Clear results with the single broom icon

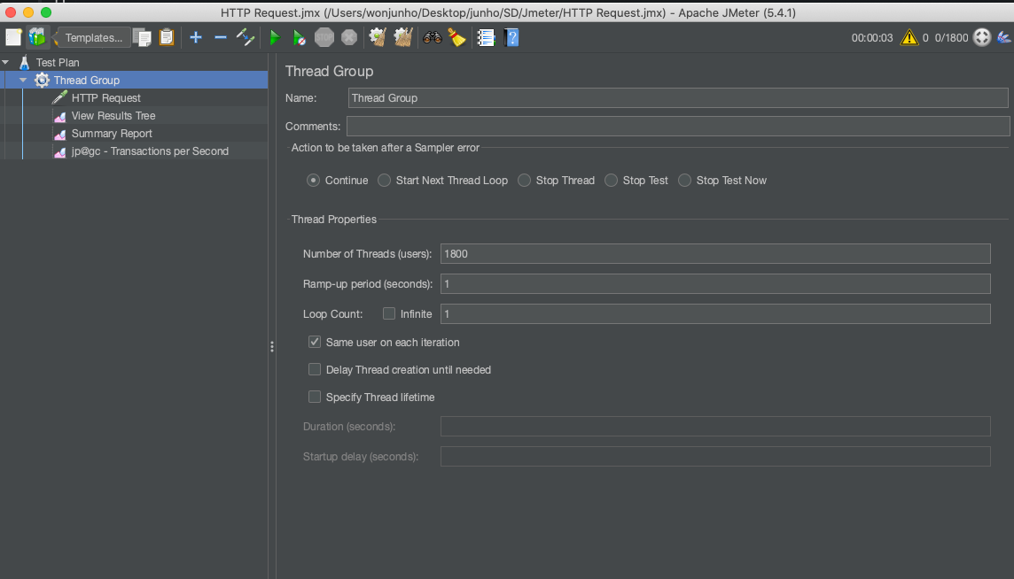[378, 37]
